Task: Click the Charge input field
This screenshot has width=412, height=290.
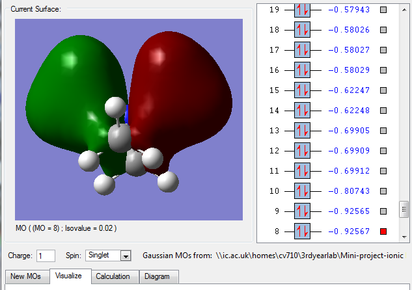Action: point(46,256)
